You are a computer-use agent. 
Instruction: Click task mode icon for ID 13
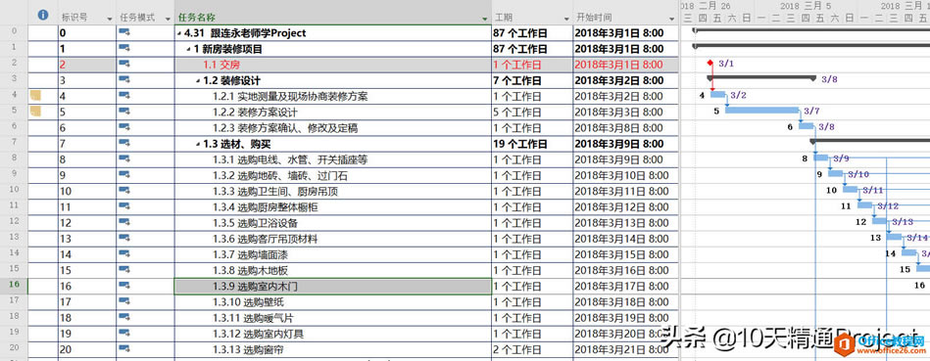125,239
